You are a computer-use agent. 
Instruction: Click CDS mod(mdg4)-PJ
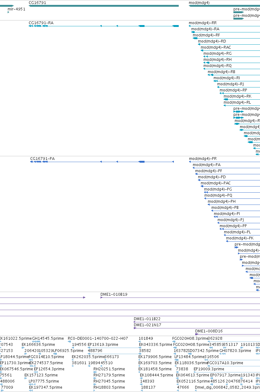(x=231, y=220)
